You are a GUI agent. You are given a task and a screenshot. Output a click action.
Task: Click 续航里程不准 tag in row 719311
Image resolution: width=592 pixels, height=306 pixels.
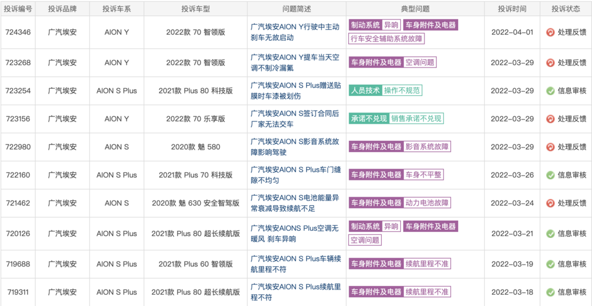427,292
